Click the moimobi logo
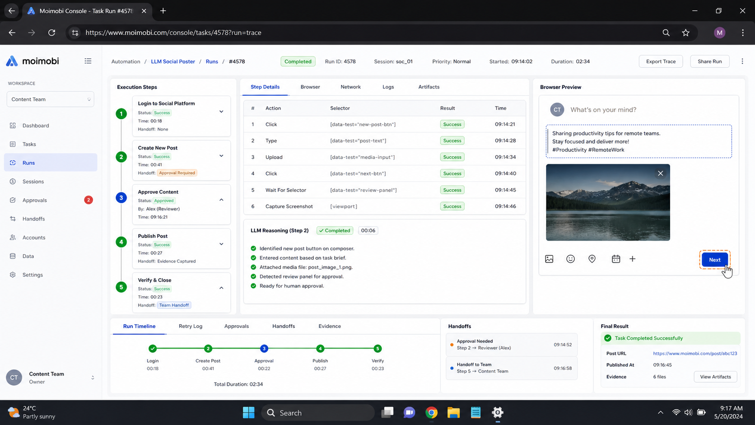 (33, 61)
